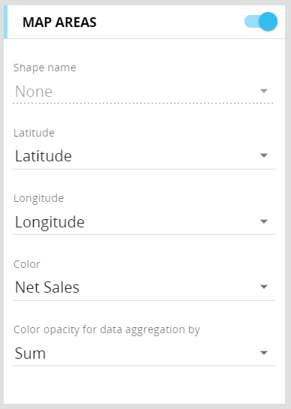This screenshot has height=409, width=291.
Task: Click the blue accent bar beside MAP AREAS
Action: tap(5, 22)
